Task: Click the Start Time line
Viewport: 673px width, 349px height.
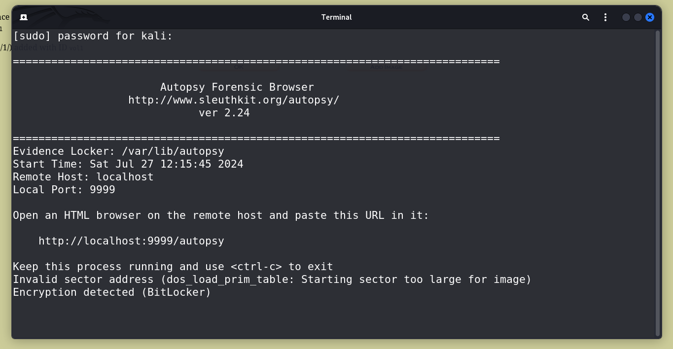Action: point(128,164)
